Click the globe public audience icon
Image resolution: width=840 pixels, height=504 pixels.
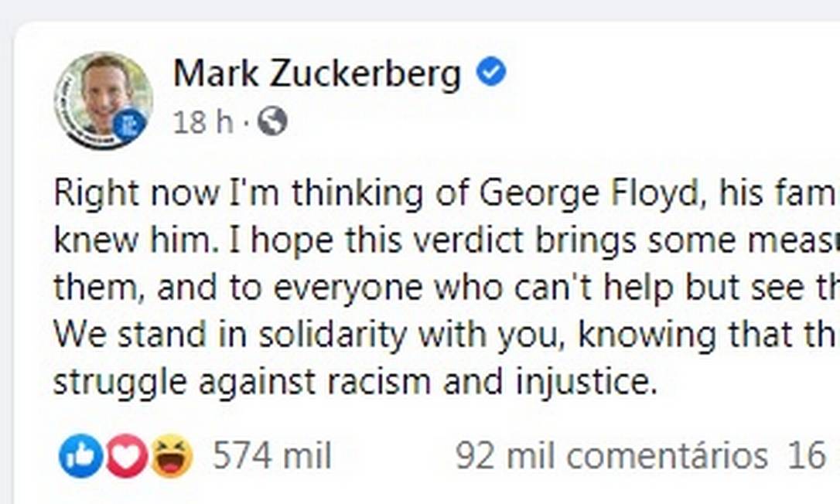tap(272, 121)
